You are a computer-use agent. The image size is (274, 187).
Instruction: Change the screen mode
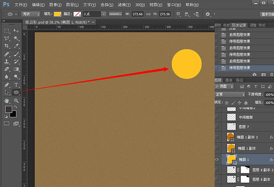point(16,123)
